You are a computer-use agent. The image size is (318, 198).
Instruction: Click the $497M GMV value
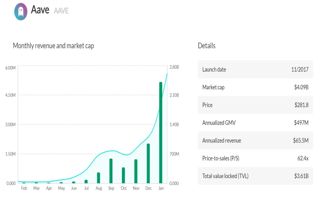tap(301, 123)
